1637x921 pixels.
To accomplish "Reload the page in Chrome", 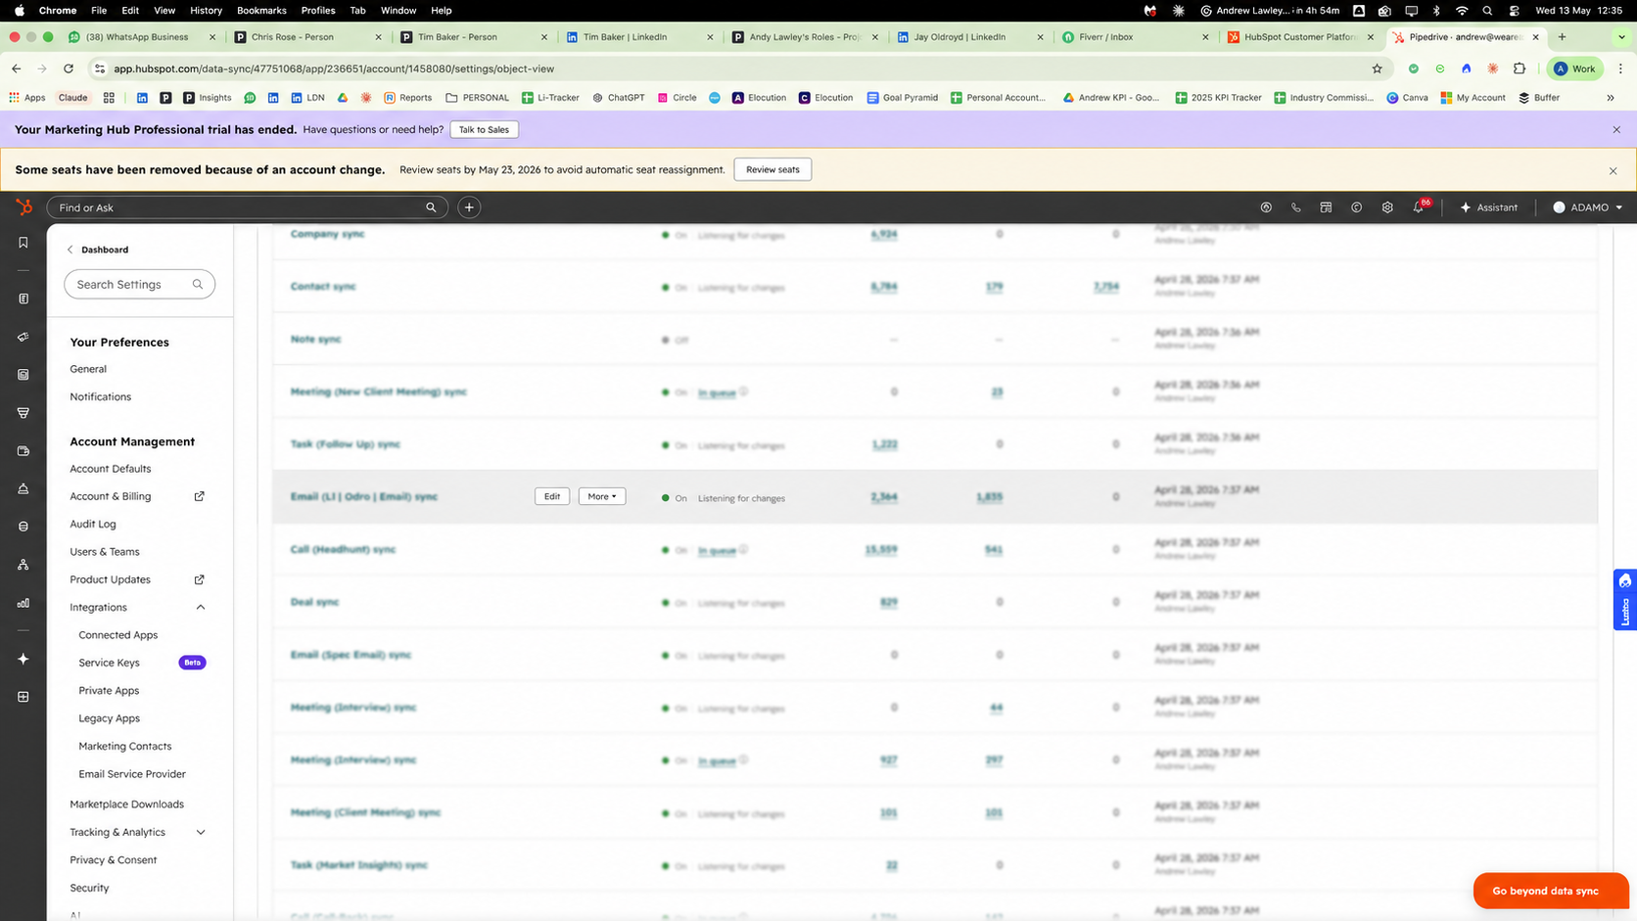I will tap(69, 69).
